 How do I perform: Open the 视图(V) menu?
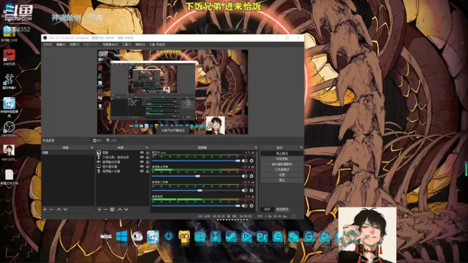pyautogui.click(x=75, y=44)
